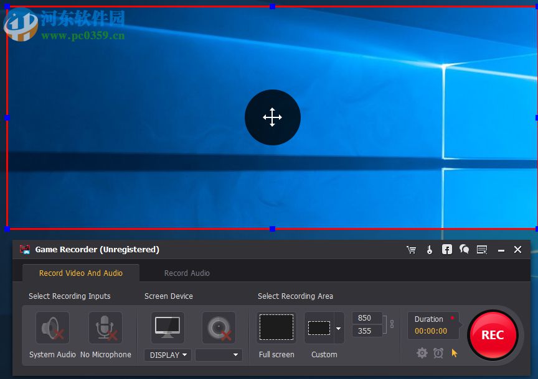
Task: Toggle the cursor recording option
Action: click(x=454, y=353)
